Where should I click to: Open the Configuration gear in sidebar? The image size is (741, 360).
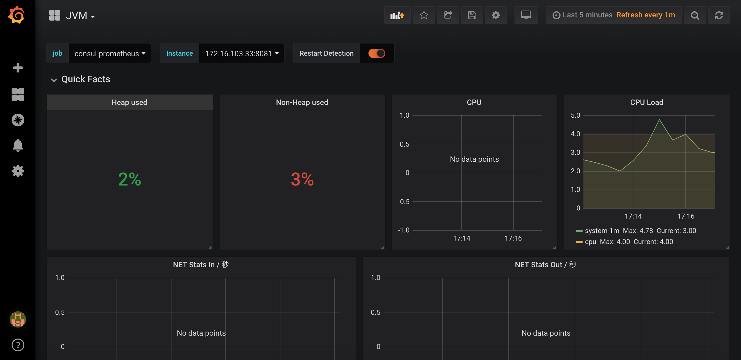(18, 171)
